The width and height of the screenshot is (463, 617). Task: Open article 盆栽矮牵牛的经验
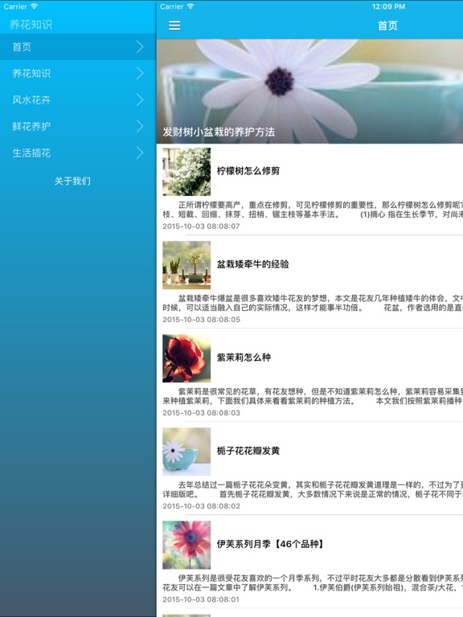point(252,264)
